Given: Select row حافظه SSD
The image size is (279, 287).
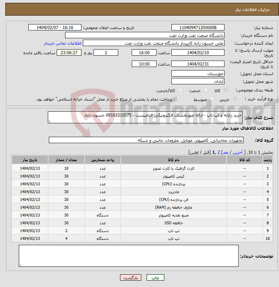Looking at the screenshot, I should click(x=142, y=223).
